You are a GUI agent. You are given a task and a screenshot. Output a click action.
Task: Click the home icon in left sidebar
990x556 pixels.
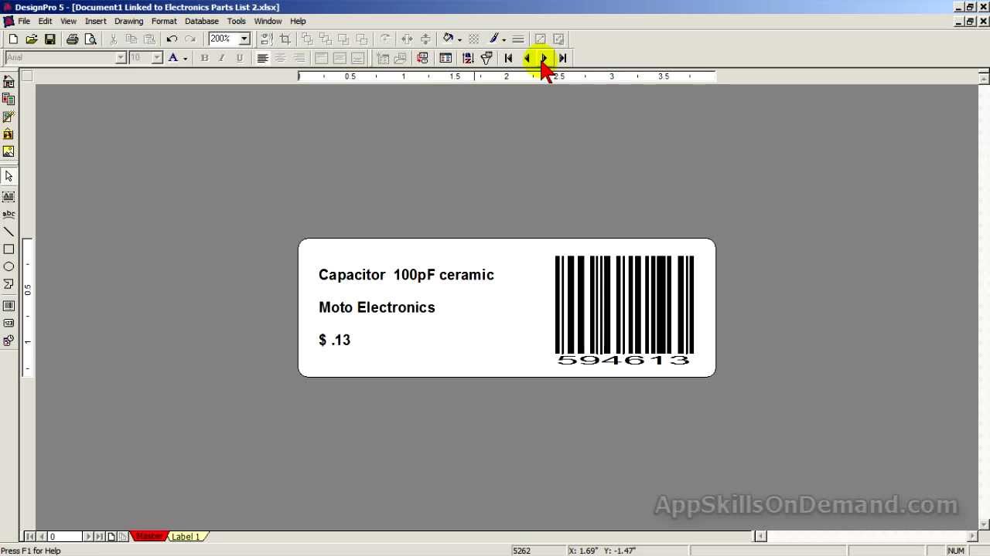pos(9,82)
